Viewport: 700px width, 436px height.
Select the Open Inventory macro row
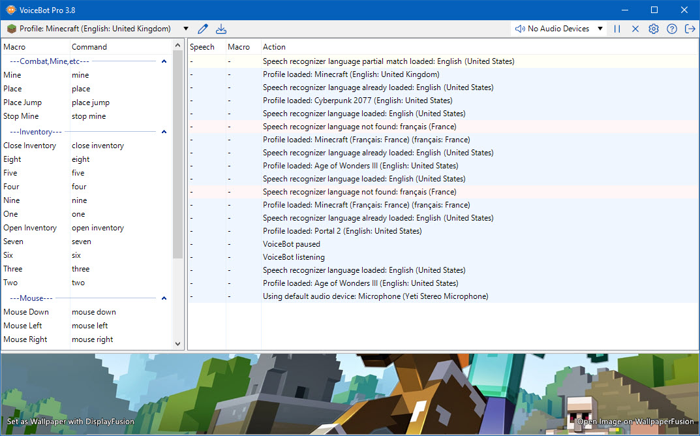30,228
